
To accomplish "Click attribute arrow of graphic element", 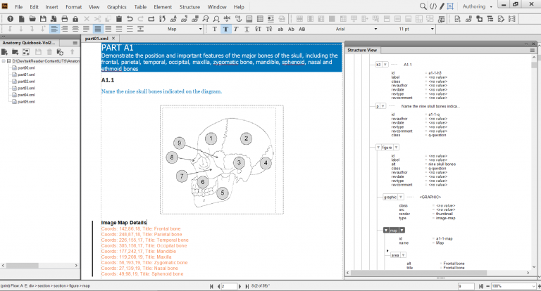I will pos(401,197).
